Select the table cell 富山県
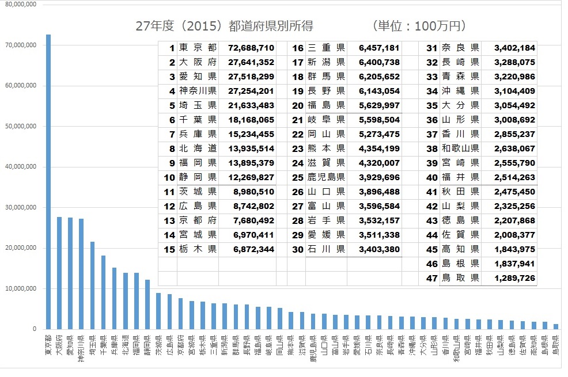The height and width of the screenshot is (377, 568). point(327,206)
